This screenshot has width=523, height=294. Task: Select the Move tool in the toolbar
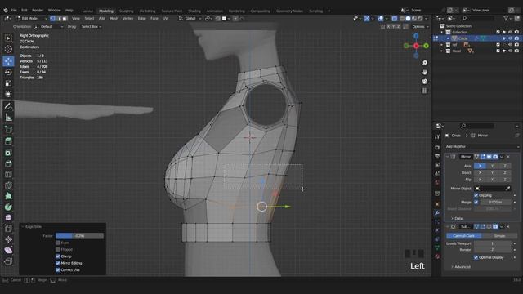point(8,60)
